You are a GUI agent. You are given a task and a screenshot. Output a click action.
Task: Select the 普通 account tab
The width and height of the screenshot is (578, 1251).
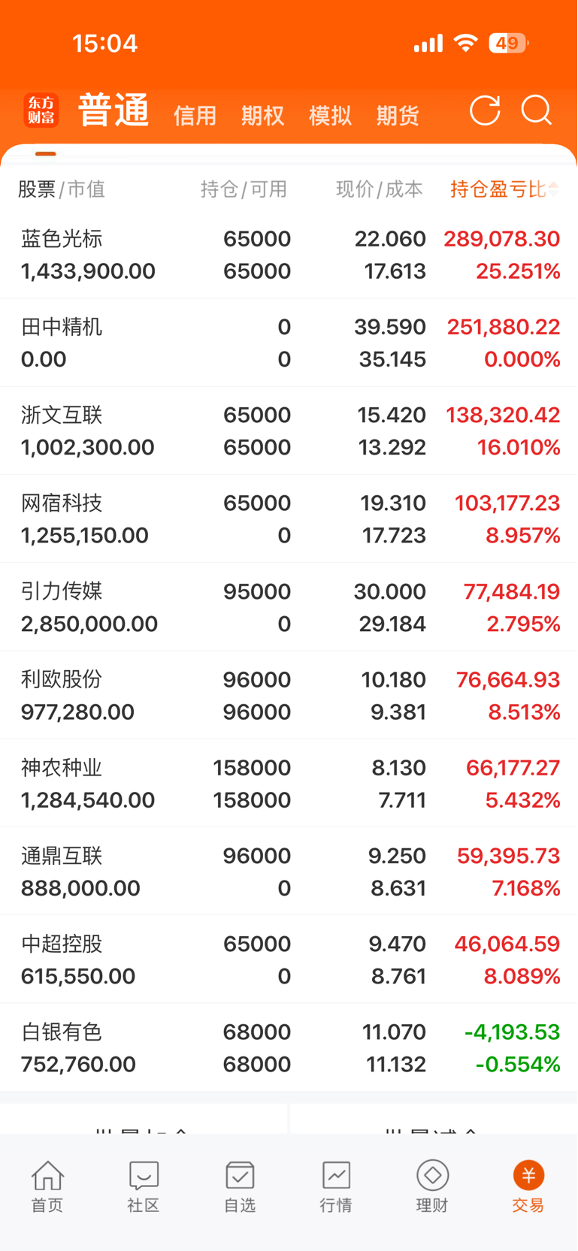[113, 111]
